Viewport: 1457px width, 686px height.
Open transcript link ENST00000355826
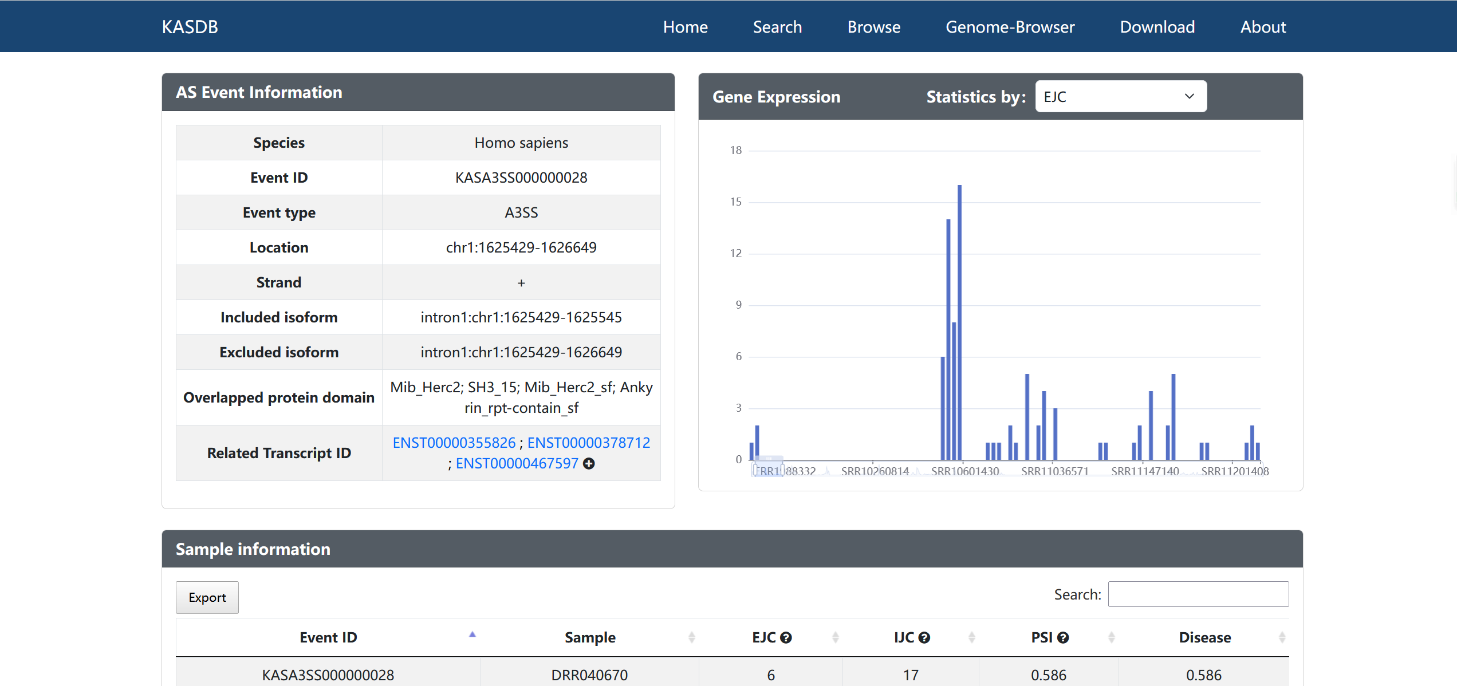454,443
